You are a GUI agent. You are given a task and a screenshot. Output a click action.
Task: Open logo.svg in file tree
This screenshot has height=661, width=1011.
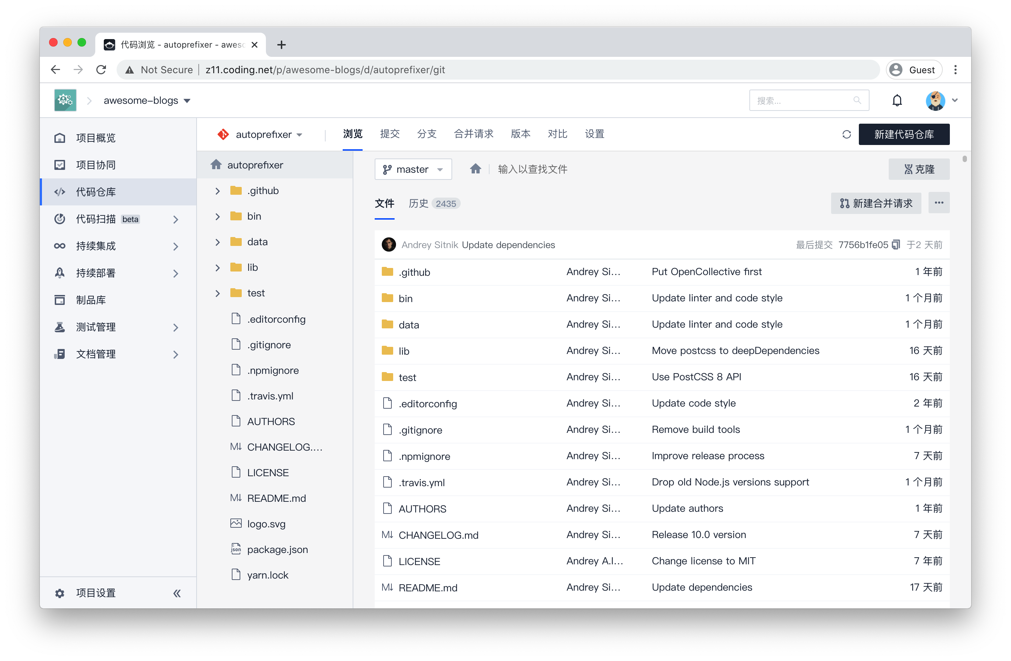[266, 524]
